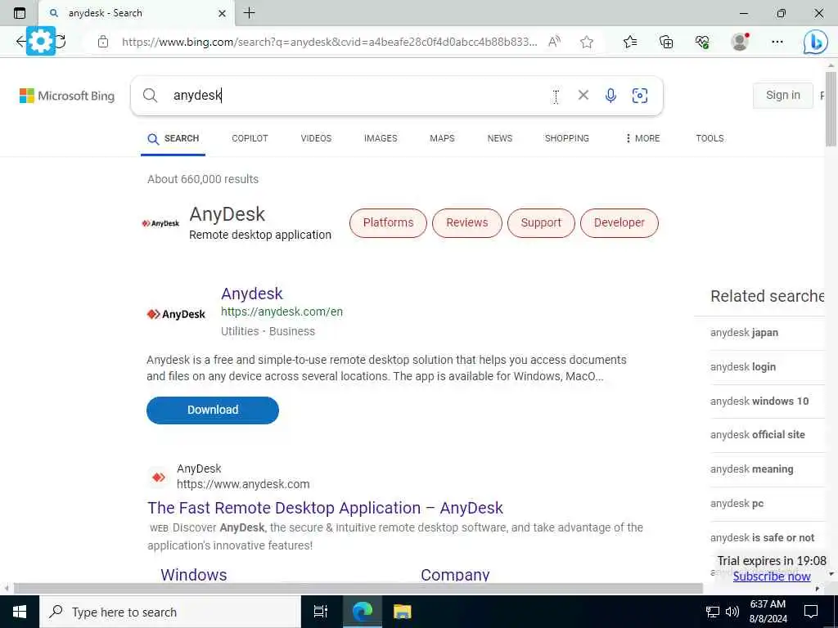The height and width of the screenshot is (628, 838).
Task: Click the taskbar search box
Action: 170,612
